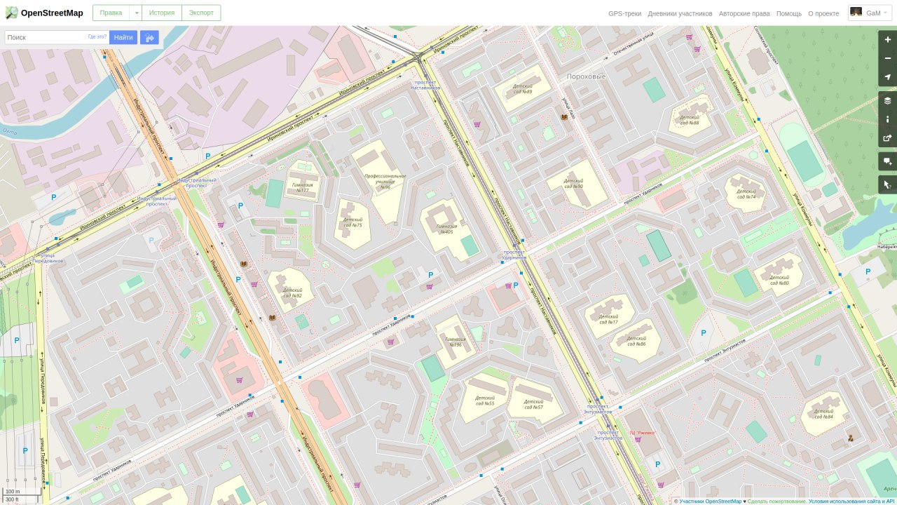The height and width of the screenshot is (505, 897).
Task: Click the Детский сад №55 label
Action: click(485, 400)
